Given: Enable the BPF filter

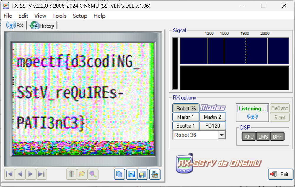Looking at the screenshot, I should 277,136.
